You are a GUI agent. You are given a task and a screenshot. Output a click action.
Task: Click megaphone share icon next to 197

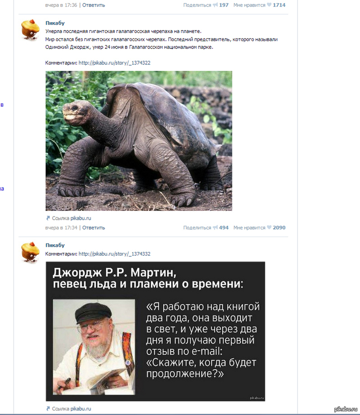point(215,5)
